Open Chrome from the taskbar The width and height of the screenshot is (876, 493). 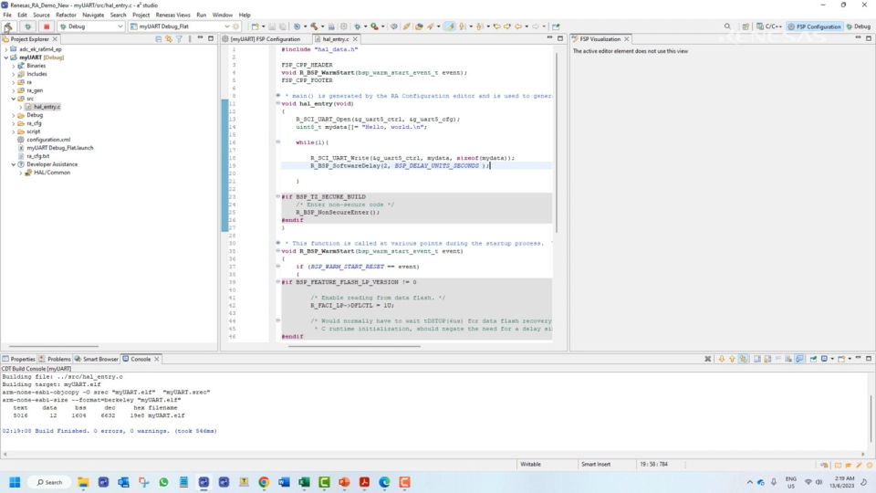coord(264,482)
